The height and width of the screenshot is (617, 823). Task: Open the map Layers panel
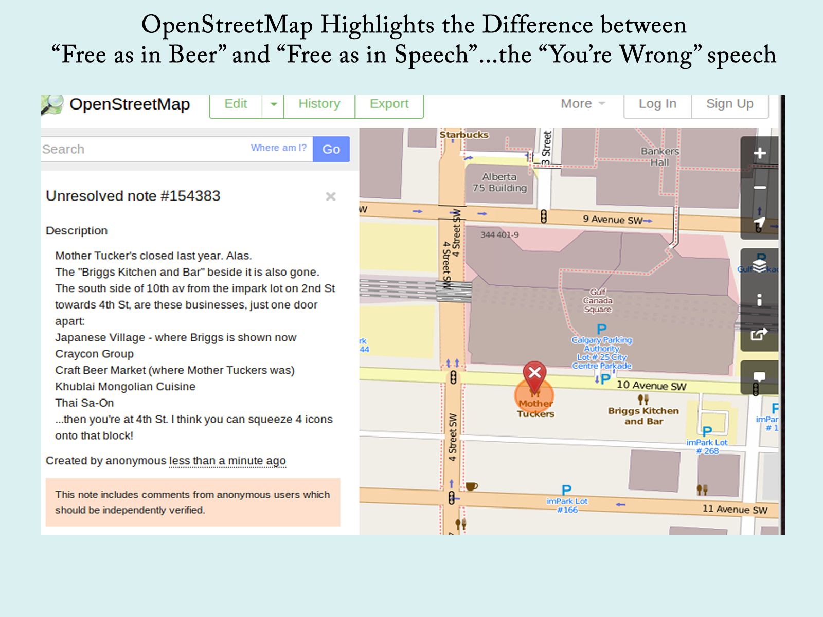point(759,265)
